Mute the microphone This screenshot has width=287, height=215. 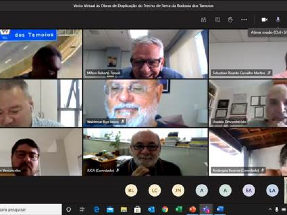tap(278, 20)
